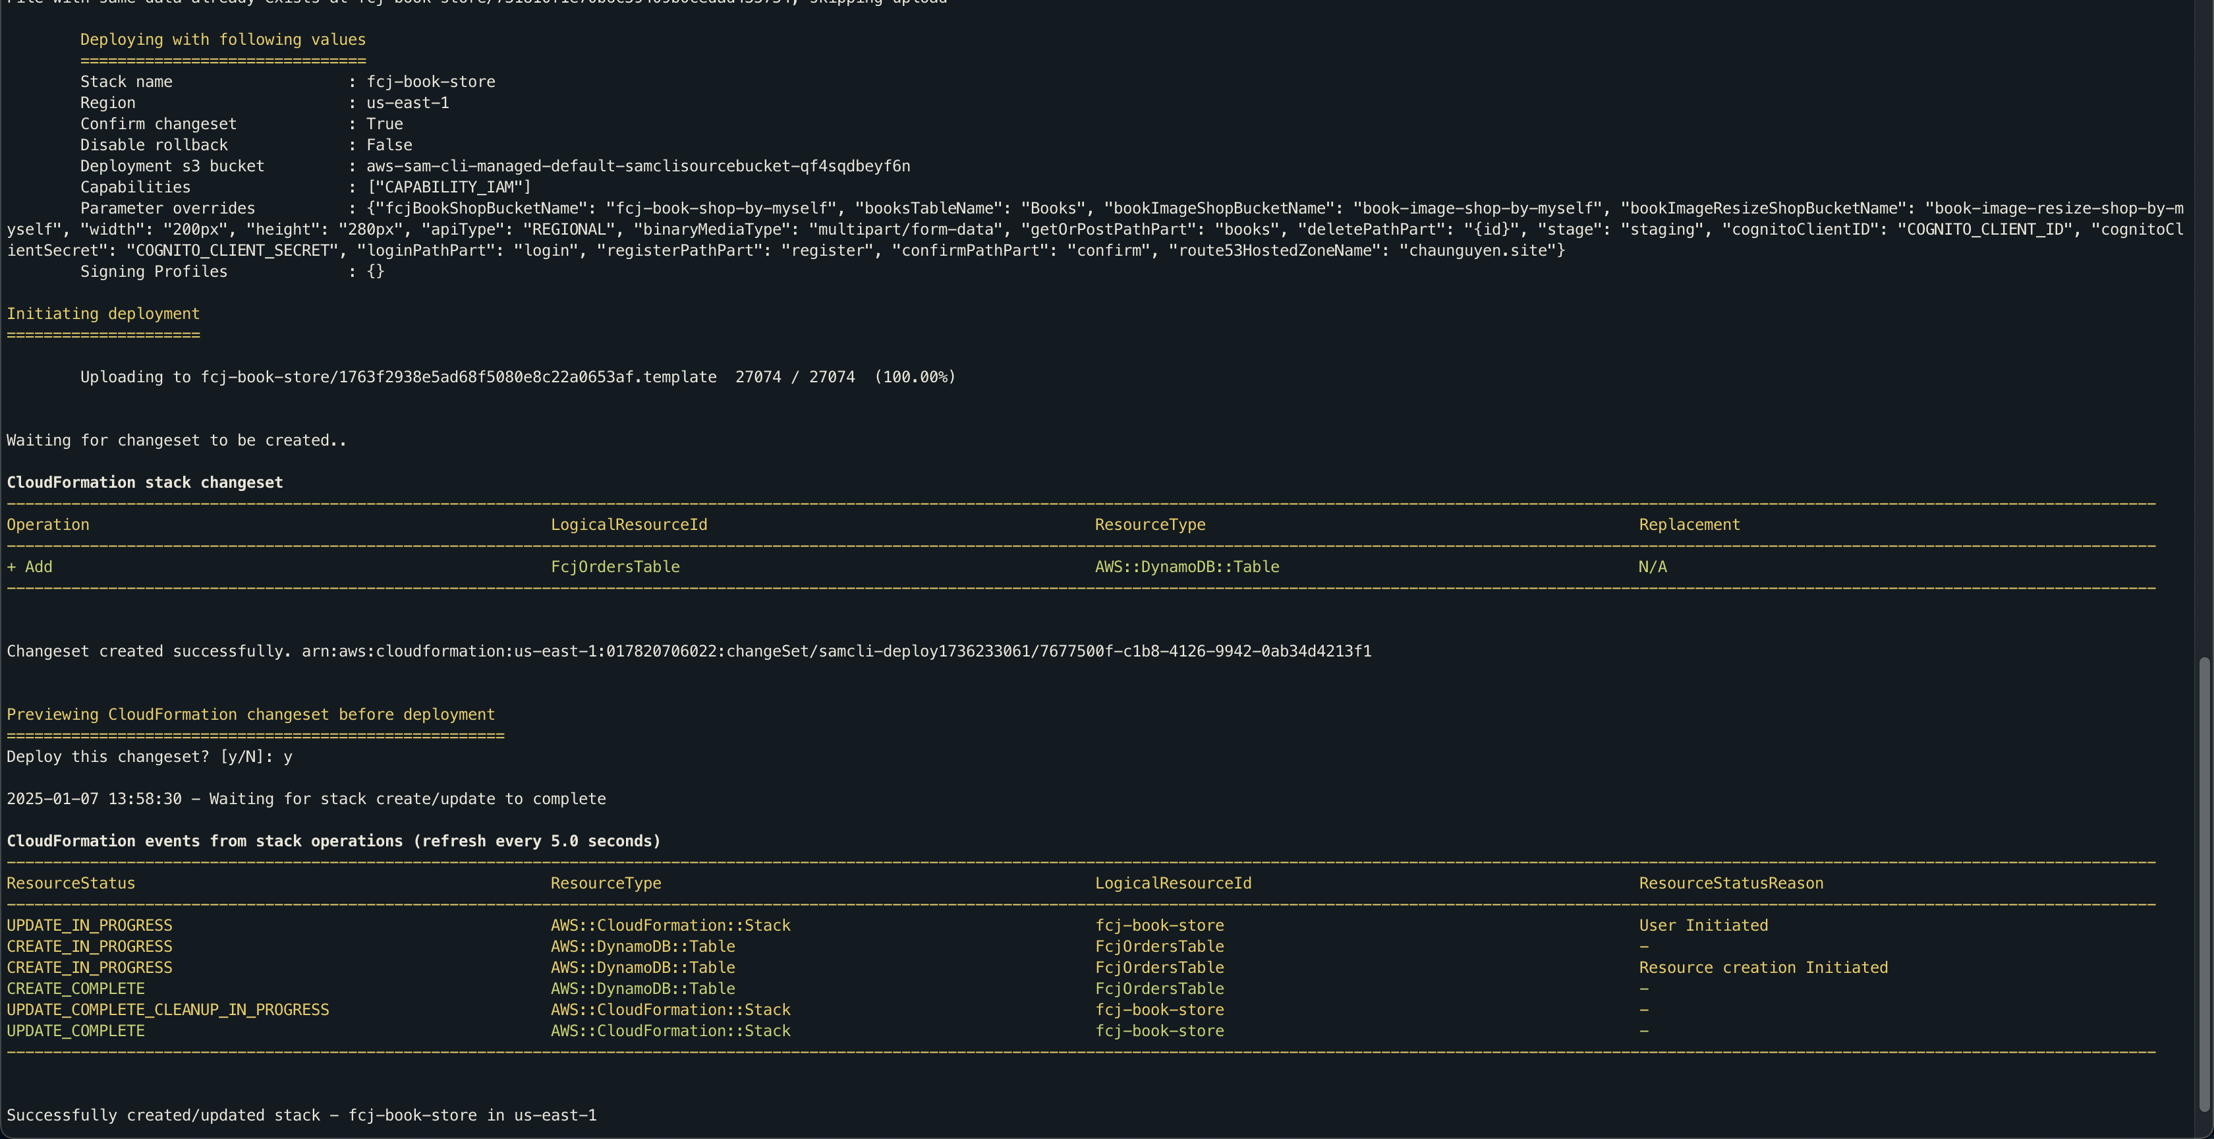Click the 'N/A' replacement cell

[x=1652, y=566]
